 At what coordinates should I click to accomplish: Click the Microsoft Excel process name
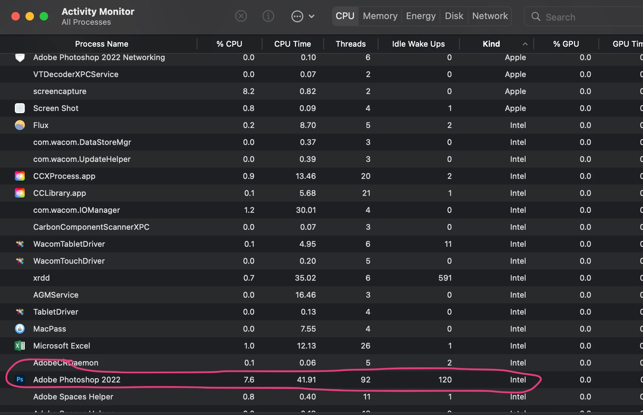pos(62,346)
